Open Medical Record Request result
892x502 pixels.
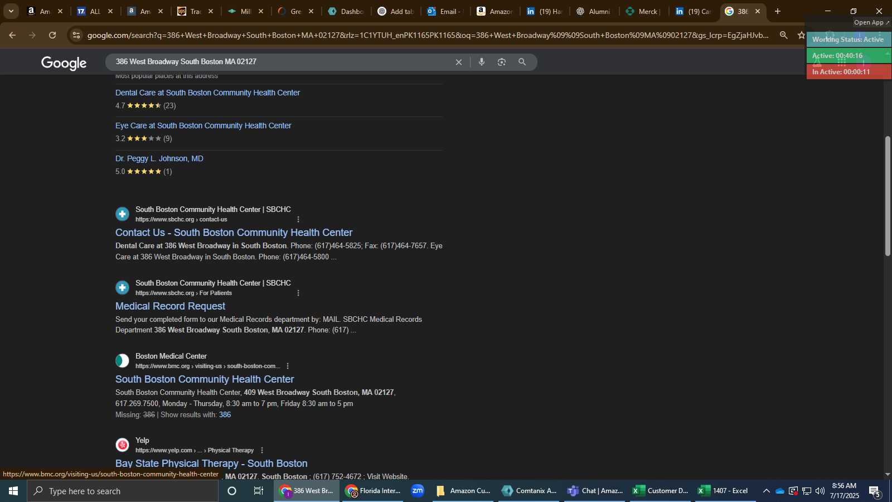pyautogui.click(x=170, y=306)
